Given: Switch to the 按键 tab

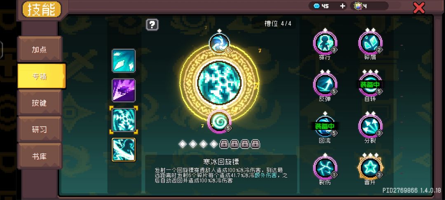Looking at the screenshot, I should tap(40, 102).
